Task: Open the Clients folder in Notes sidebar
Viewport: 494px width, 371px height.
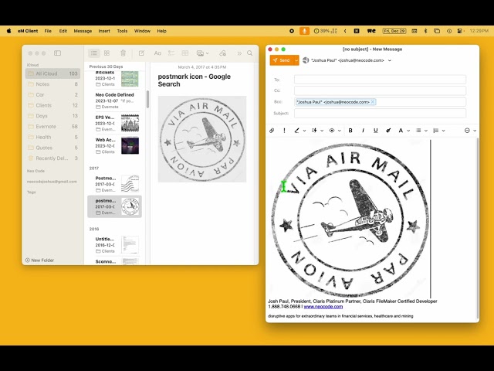Action: tap(52, 105)
